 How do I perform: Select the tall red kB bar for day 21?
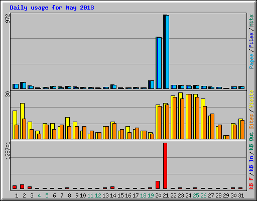coord(165,166)
